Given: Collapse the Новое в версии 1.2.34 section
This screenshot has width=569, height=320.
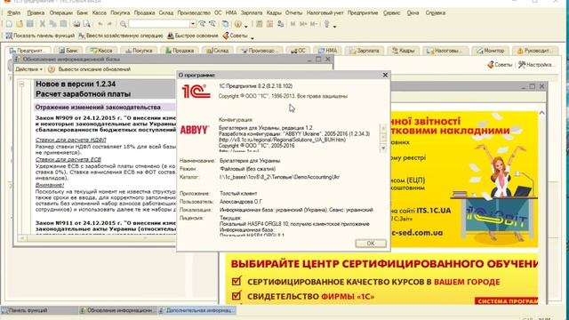Looking at the screenshot, I should (x=21, y=84).
